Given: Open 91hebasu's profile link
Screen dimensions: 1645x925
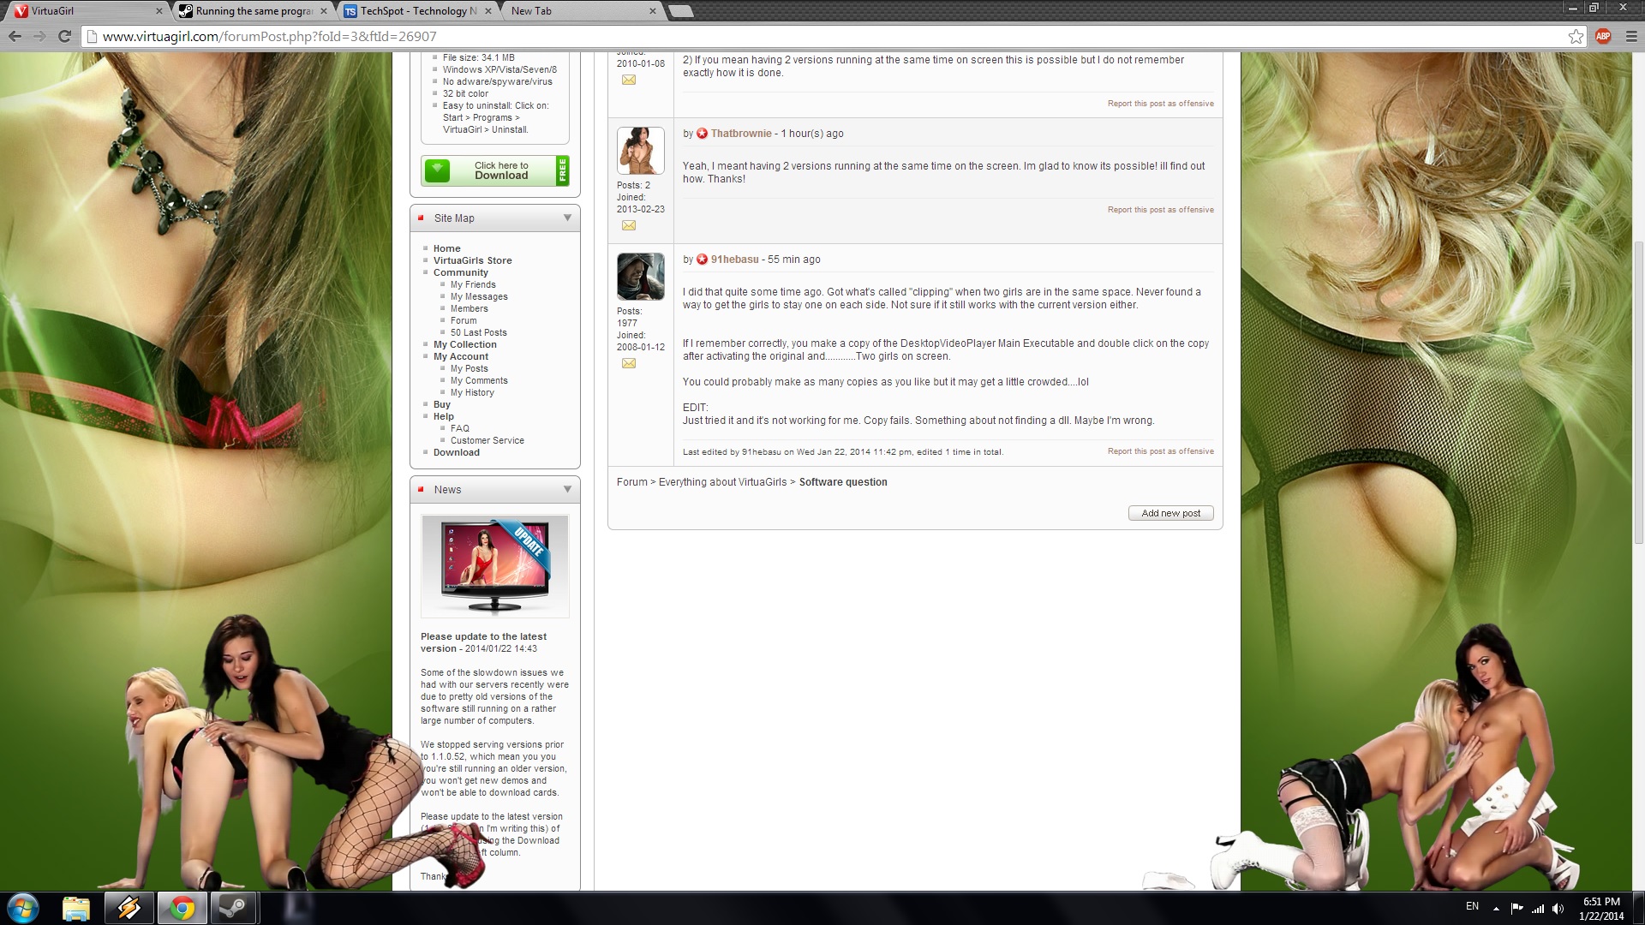Looking at the screenshot, I should [x=734, y=260].
